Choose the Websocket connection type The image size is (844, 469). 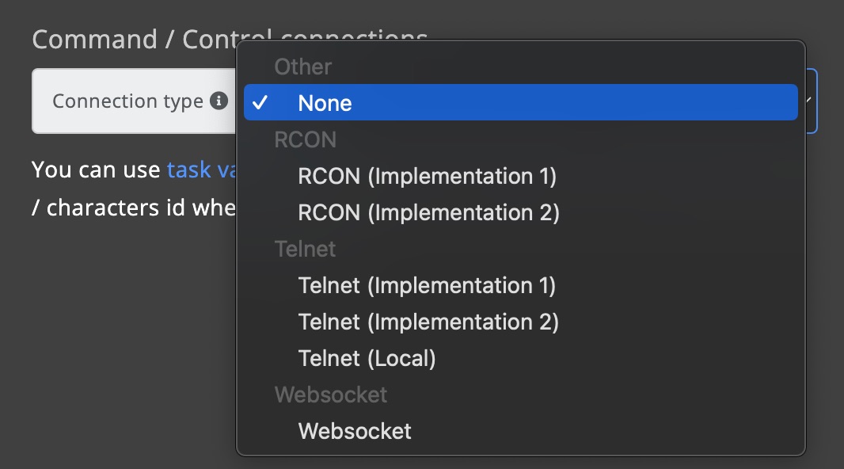(353, 431)
